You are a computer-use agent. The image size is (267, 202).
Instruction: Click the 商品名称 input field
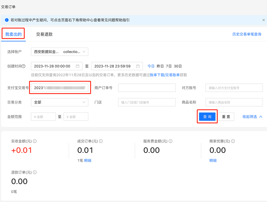pyautogui.click(x=234, y=102)
